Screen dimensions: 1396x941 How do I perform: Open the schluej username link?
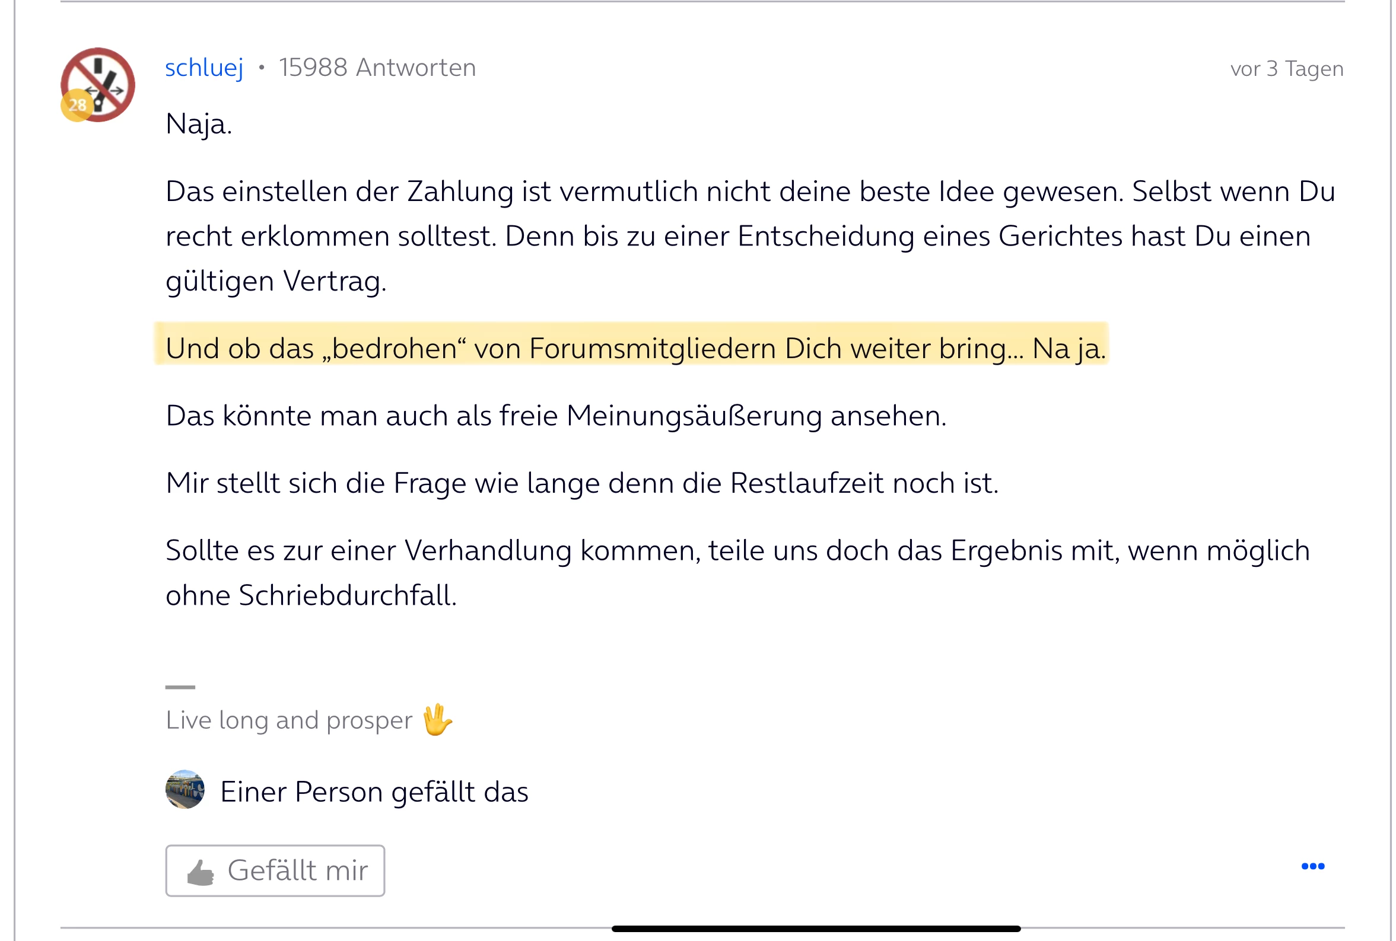(204, 68)
